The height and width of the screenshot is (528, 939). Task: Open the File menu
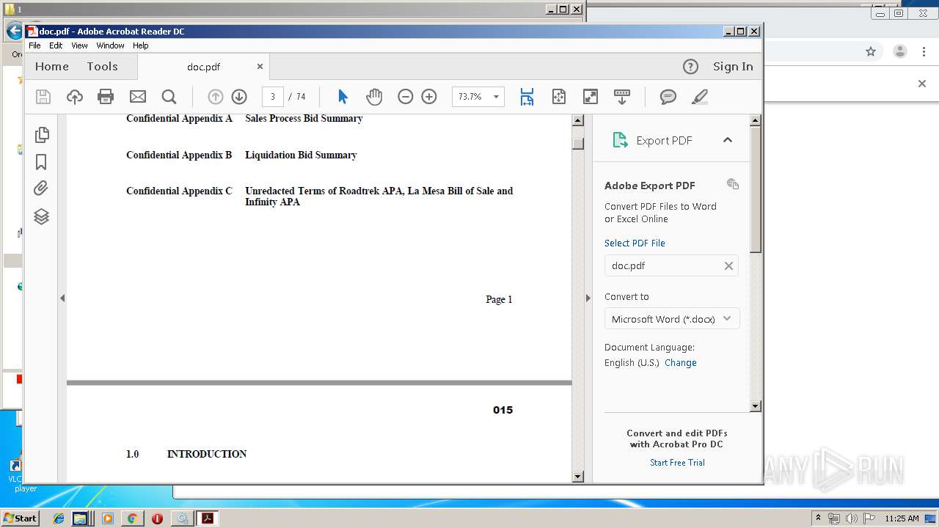point(34,45)
